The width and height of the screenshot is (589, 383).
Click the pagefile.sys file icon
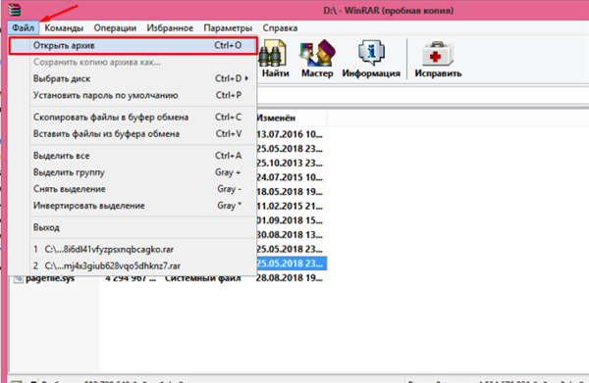click(18, 279)
